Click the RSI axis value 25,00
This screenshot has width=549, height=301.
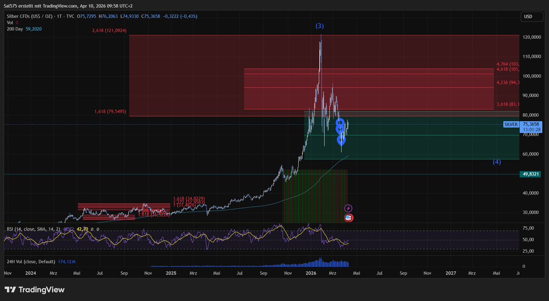point(528,252)
